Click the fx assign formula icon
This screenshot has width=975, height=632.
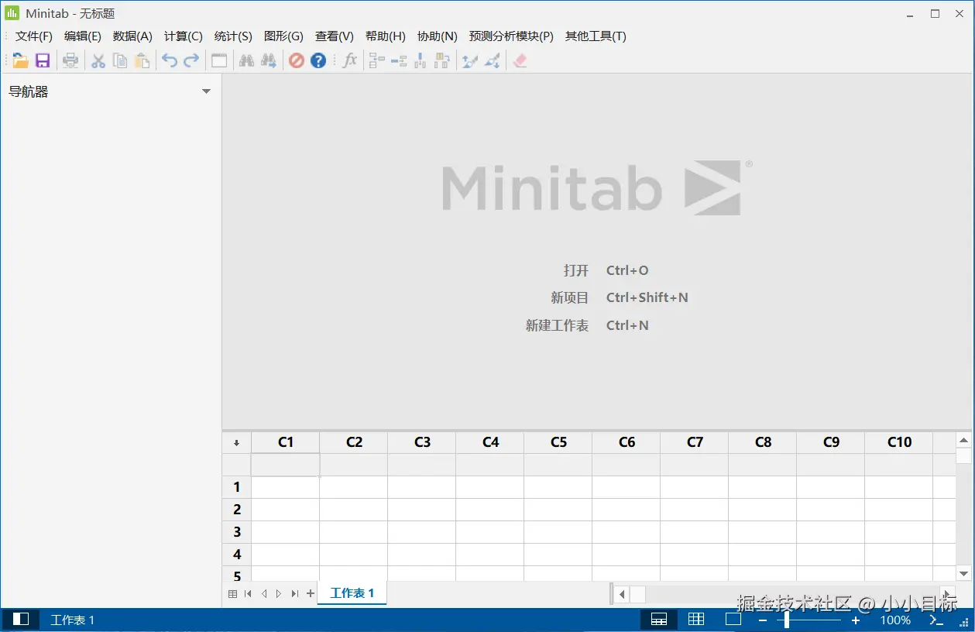click(x=349, y=60)
